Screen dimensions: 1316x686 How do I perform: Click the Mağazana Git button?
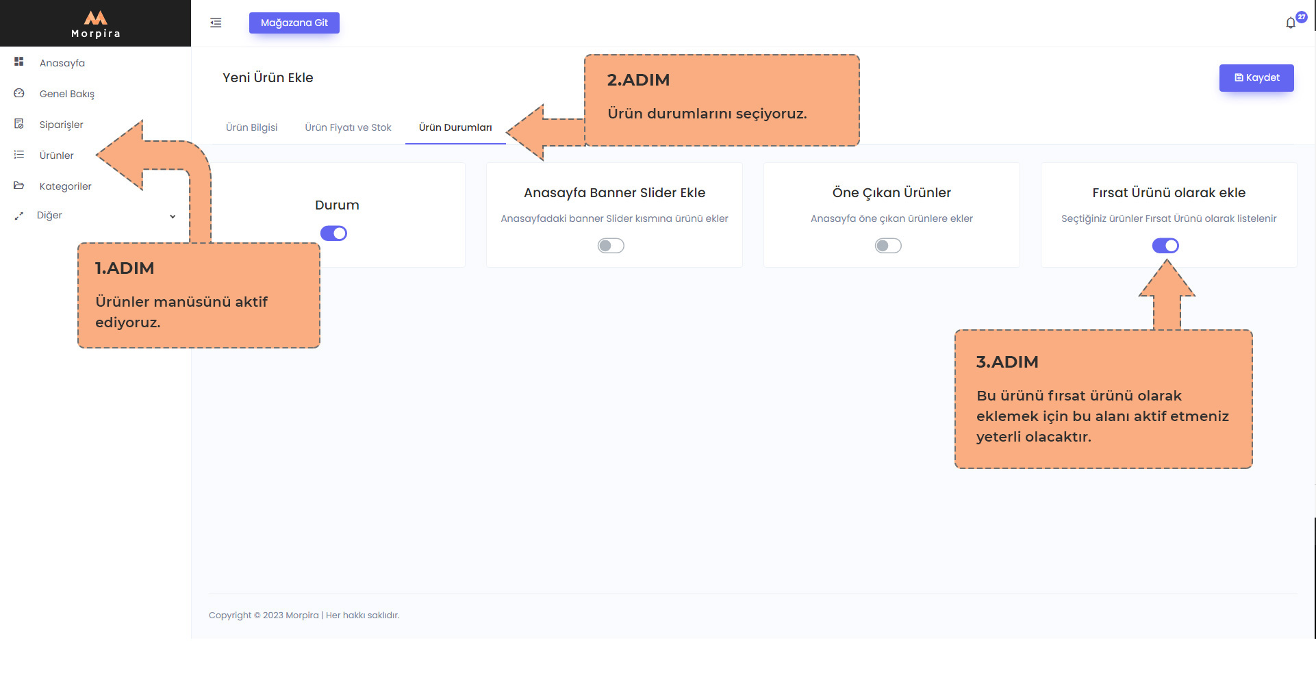(294, 23)
